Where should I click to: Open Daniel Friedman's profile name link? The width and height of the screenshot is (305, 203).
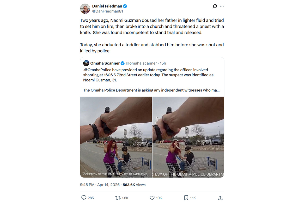(x=107, y=6)
